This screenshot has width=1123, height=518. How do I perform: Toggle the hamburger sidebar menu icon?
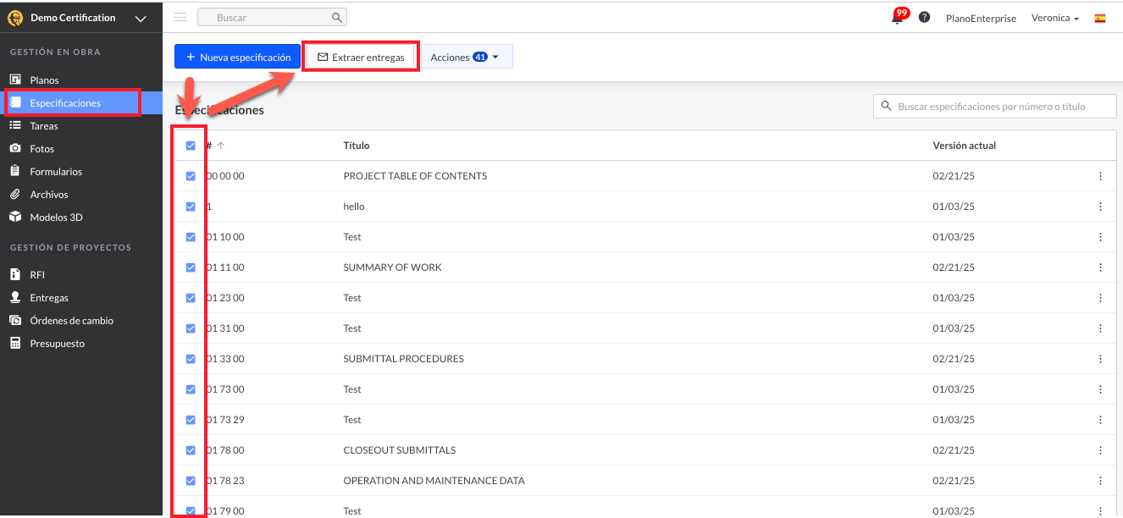(x=180, y=18)
